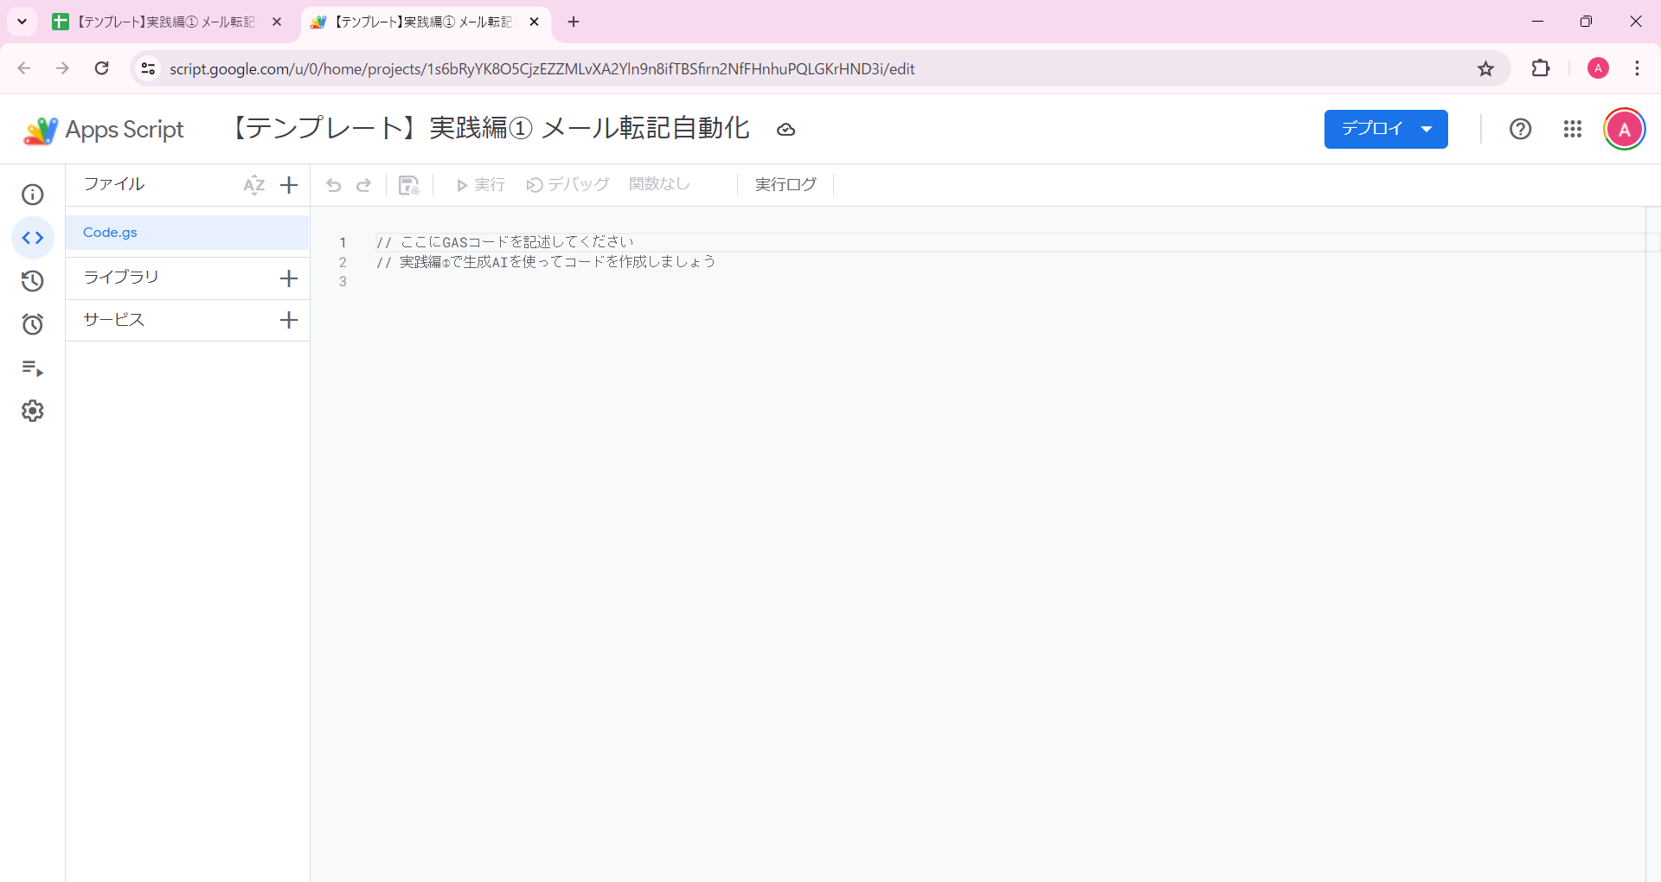This screenshot has height=882, width=1661.
Task: Save the project using the save icon
Action: coord(407,184)
